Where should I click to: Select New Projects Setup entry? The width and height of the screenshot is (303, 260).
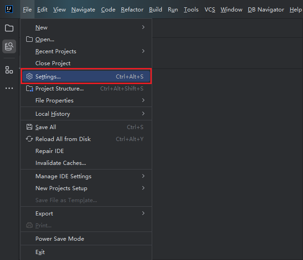(86, 188)
